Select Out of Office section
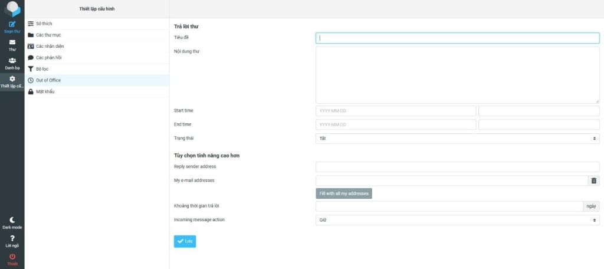Viewport: 604px width, 269px height. (x=97, y=80)
